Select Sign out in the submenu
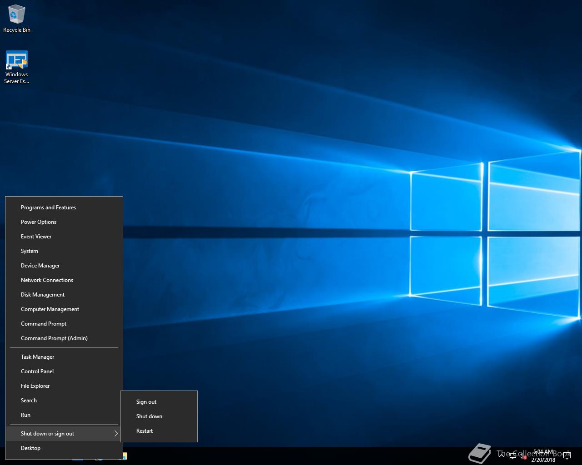Screen dimensions: 582x465 click(159, 402)
